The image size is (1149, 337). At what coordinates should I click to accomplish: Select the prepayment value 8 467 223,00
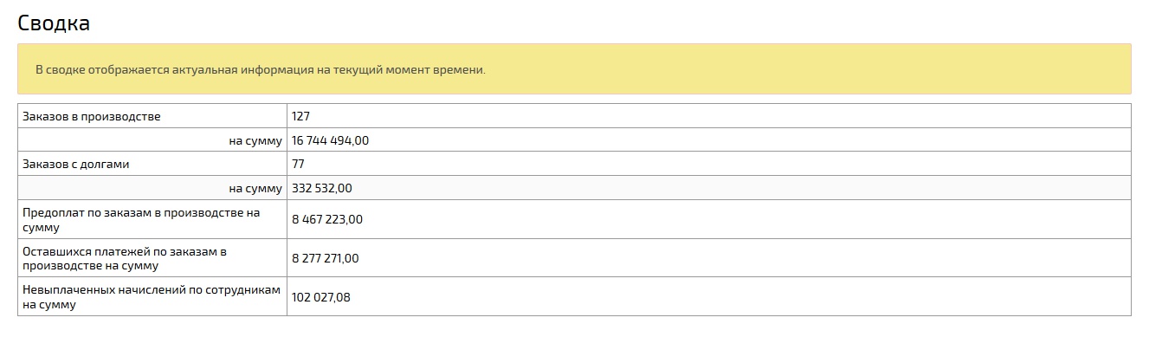[327, 220]
